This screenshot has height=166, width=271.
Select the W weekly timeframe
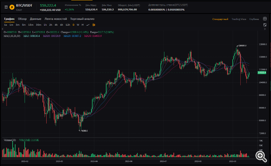point(78,25)
